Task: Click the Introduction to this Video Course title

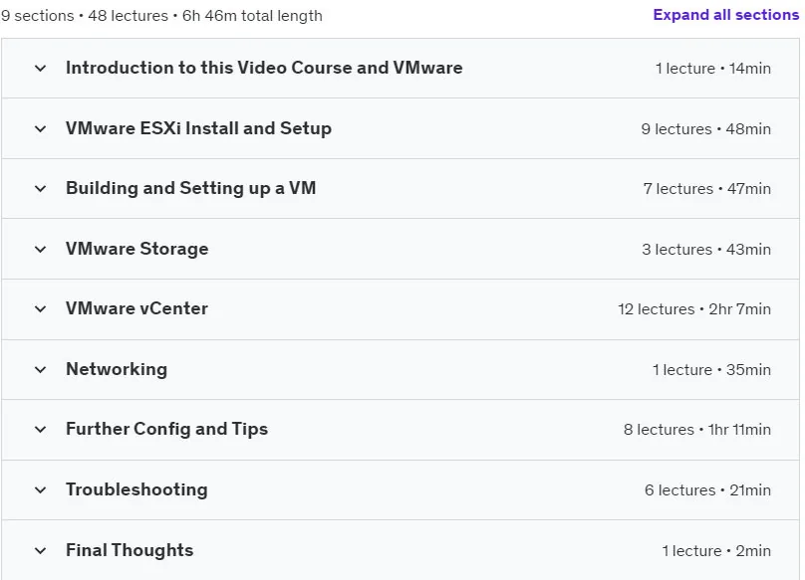Action: coord(264,68)
